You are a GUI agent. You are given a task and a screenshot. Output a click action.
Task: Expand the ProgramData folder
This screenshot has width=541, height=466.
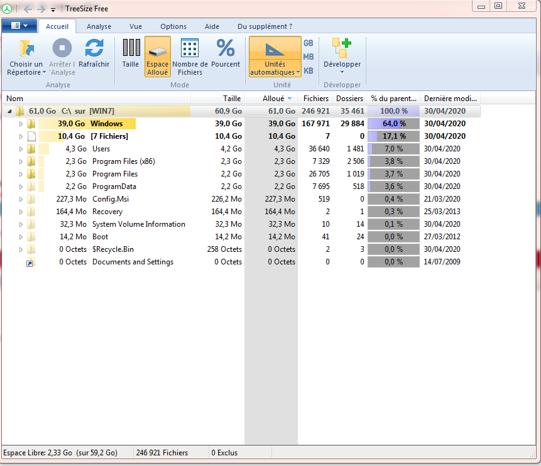pos(21,187)
